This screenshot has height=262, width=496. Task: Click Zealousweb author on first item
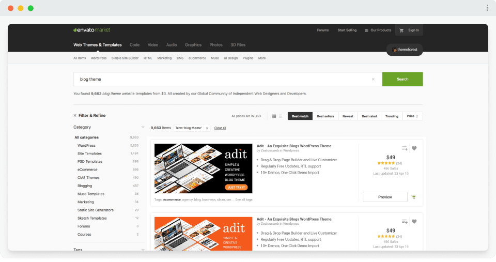(269, 150)
